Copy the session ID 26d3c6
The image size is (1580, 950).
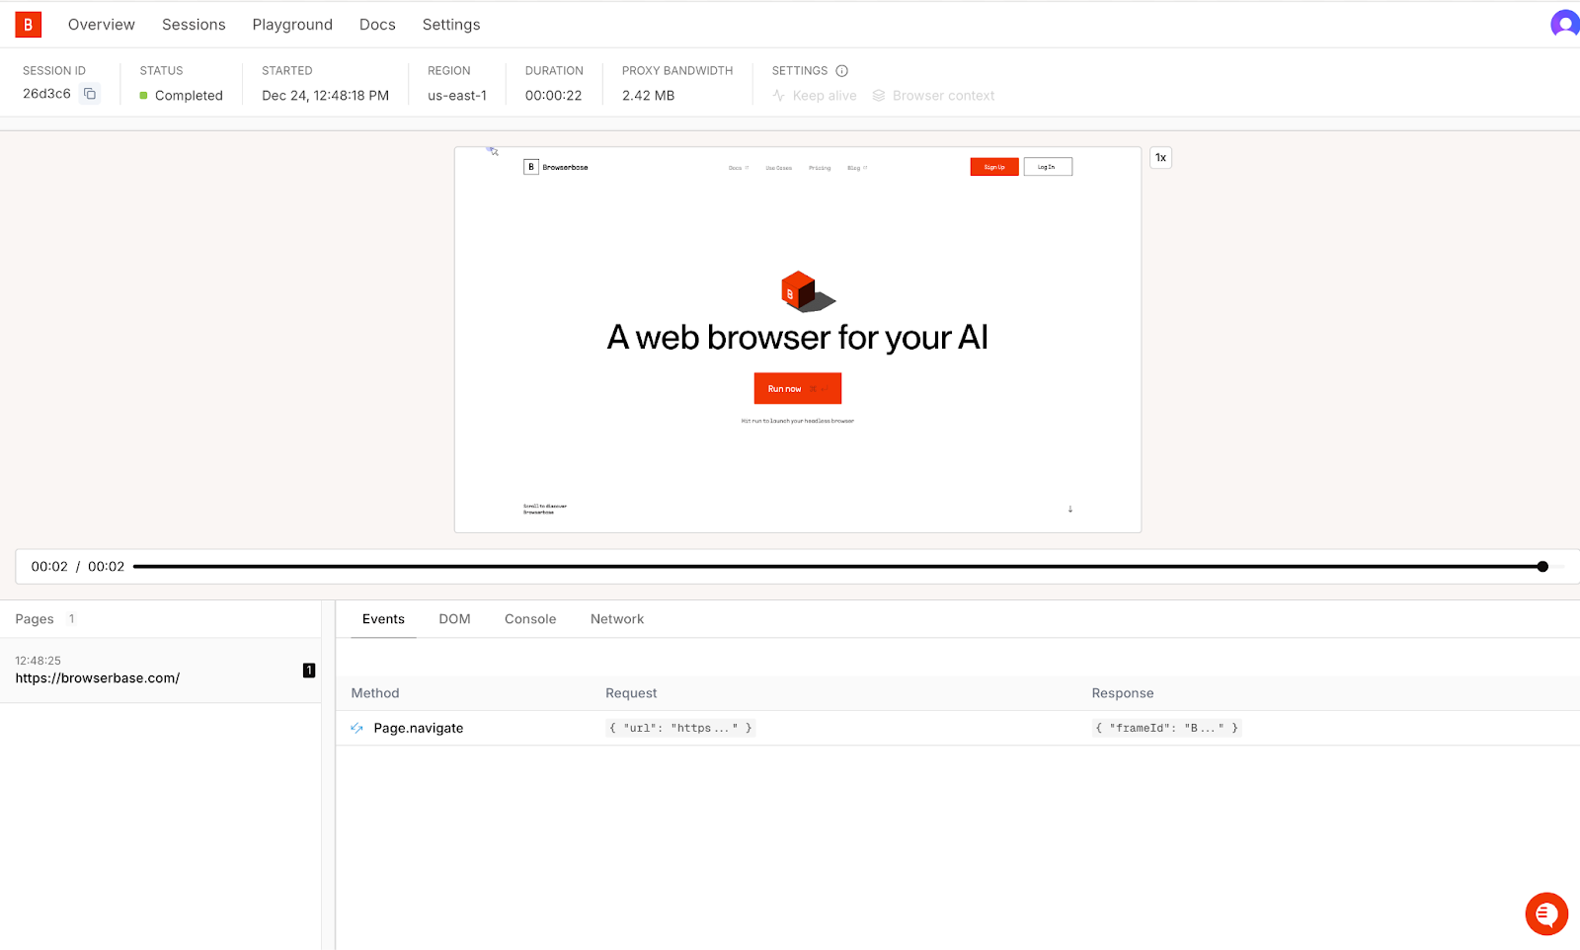coord(90,94)
